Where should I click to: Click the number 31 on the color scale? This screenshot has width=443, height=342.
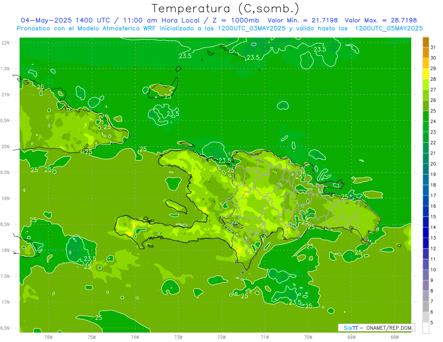tap(433, 47)
